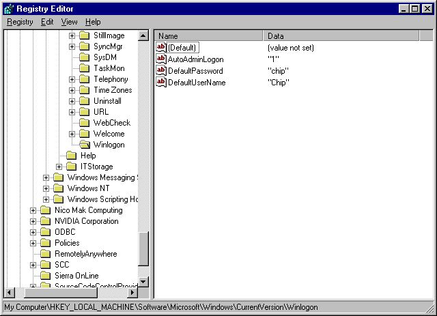Open the Registry menu
Image resolution: width=437 pixels, height=316 pixels.
(x=20, y=22)
